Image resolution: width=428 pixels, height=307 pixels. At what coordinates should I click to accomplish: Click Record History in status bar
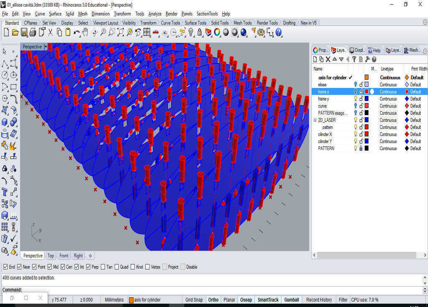[319, 299]
